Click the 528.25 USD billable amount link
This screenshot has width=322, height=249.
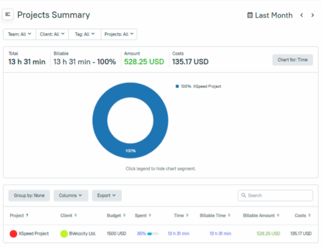point(268,233)
